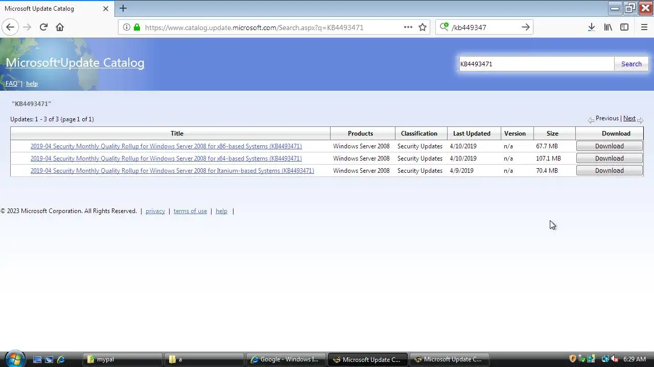Submit browser search with arrow button

point(525,27)
